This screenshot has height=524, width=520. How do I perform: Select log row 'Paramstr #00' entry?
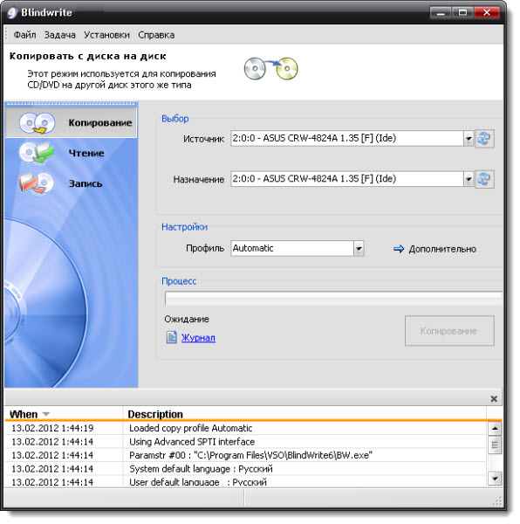tap(246, 455)
